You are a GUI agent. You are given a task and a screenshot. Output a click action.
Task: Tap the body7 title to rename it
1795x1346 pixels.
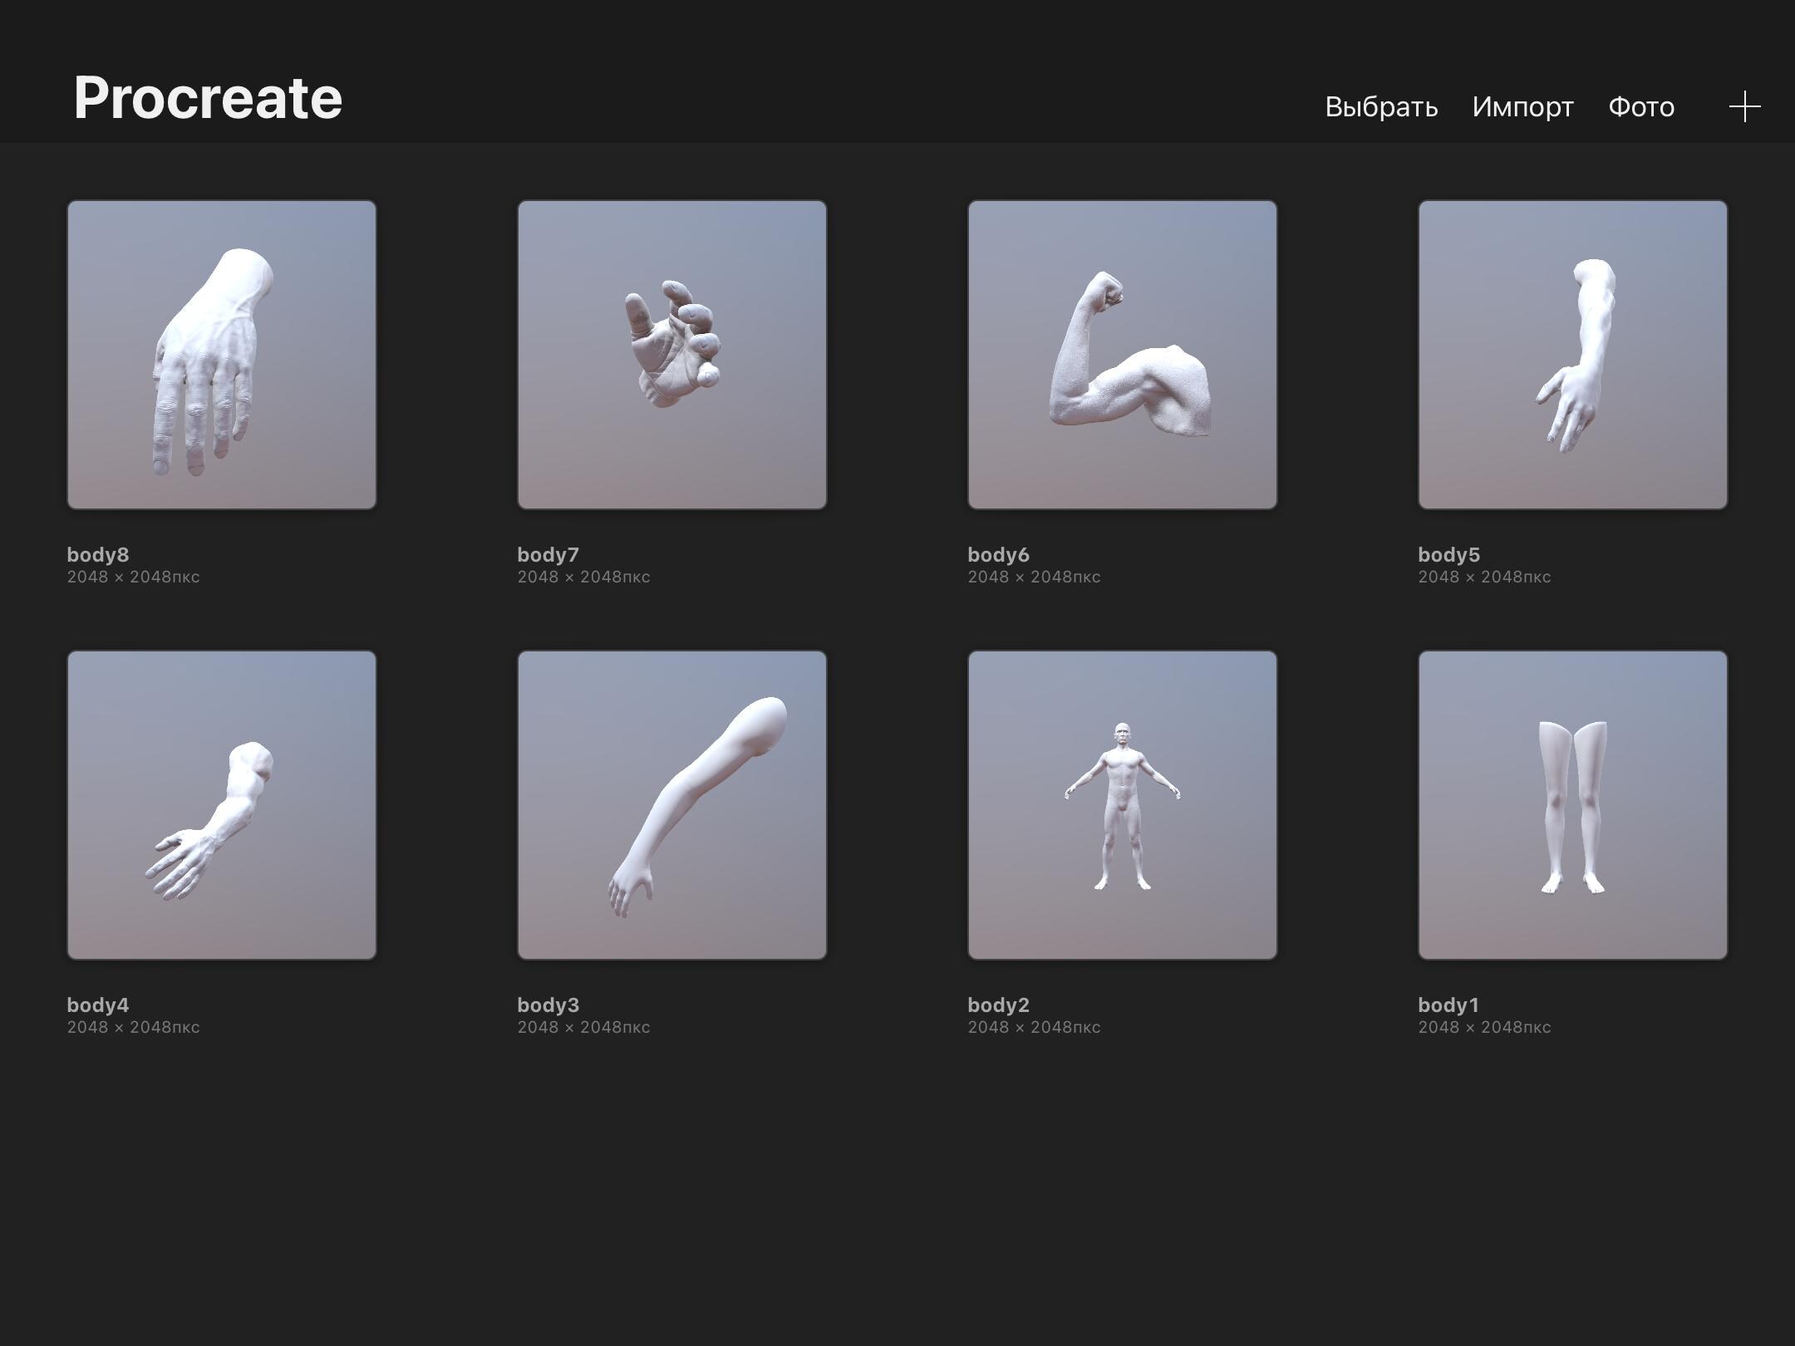548,555
